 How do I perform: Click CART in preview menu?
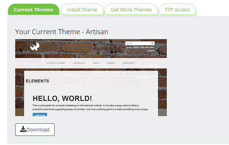point(96,63)
